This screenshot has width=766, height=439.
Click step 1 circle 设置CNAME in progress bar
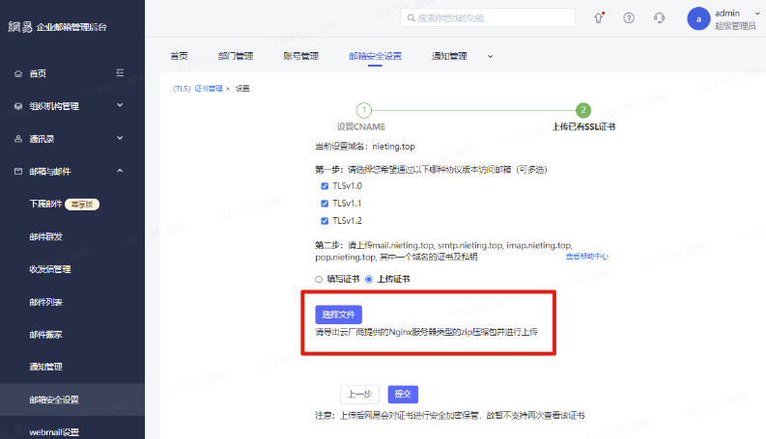coord(364,110)
